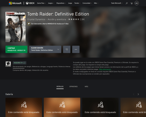146x117 pixels.
Task: Open the partially visible fourth gallery thumbnail
Action: [133, 107]
